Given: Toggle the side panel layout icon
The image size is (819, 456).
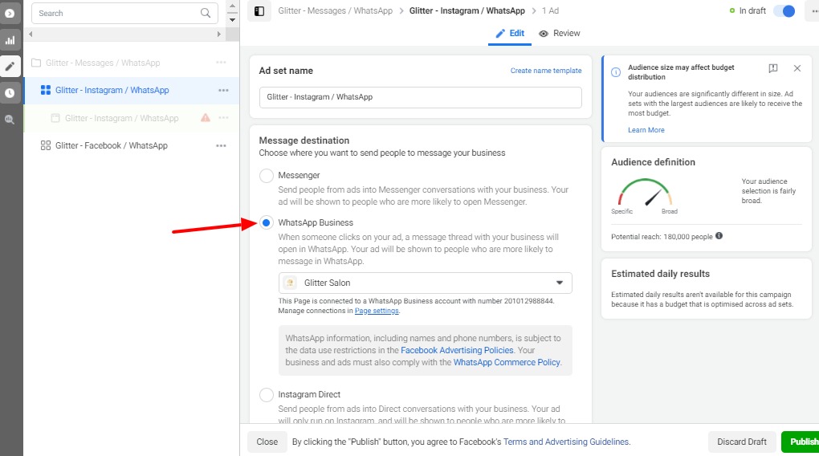Looking at the screenshot, I should click(x=259, y=11).
